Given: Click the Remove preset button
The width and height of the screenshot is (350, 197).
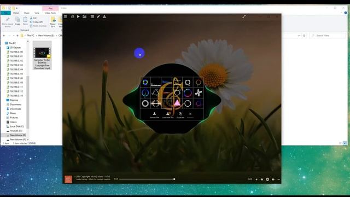Looking at the screenshot, I should pos(190,115).
